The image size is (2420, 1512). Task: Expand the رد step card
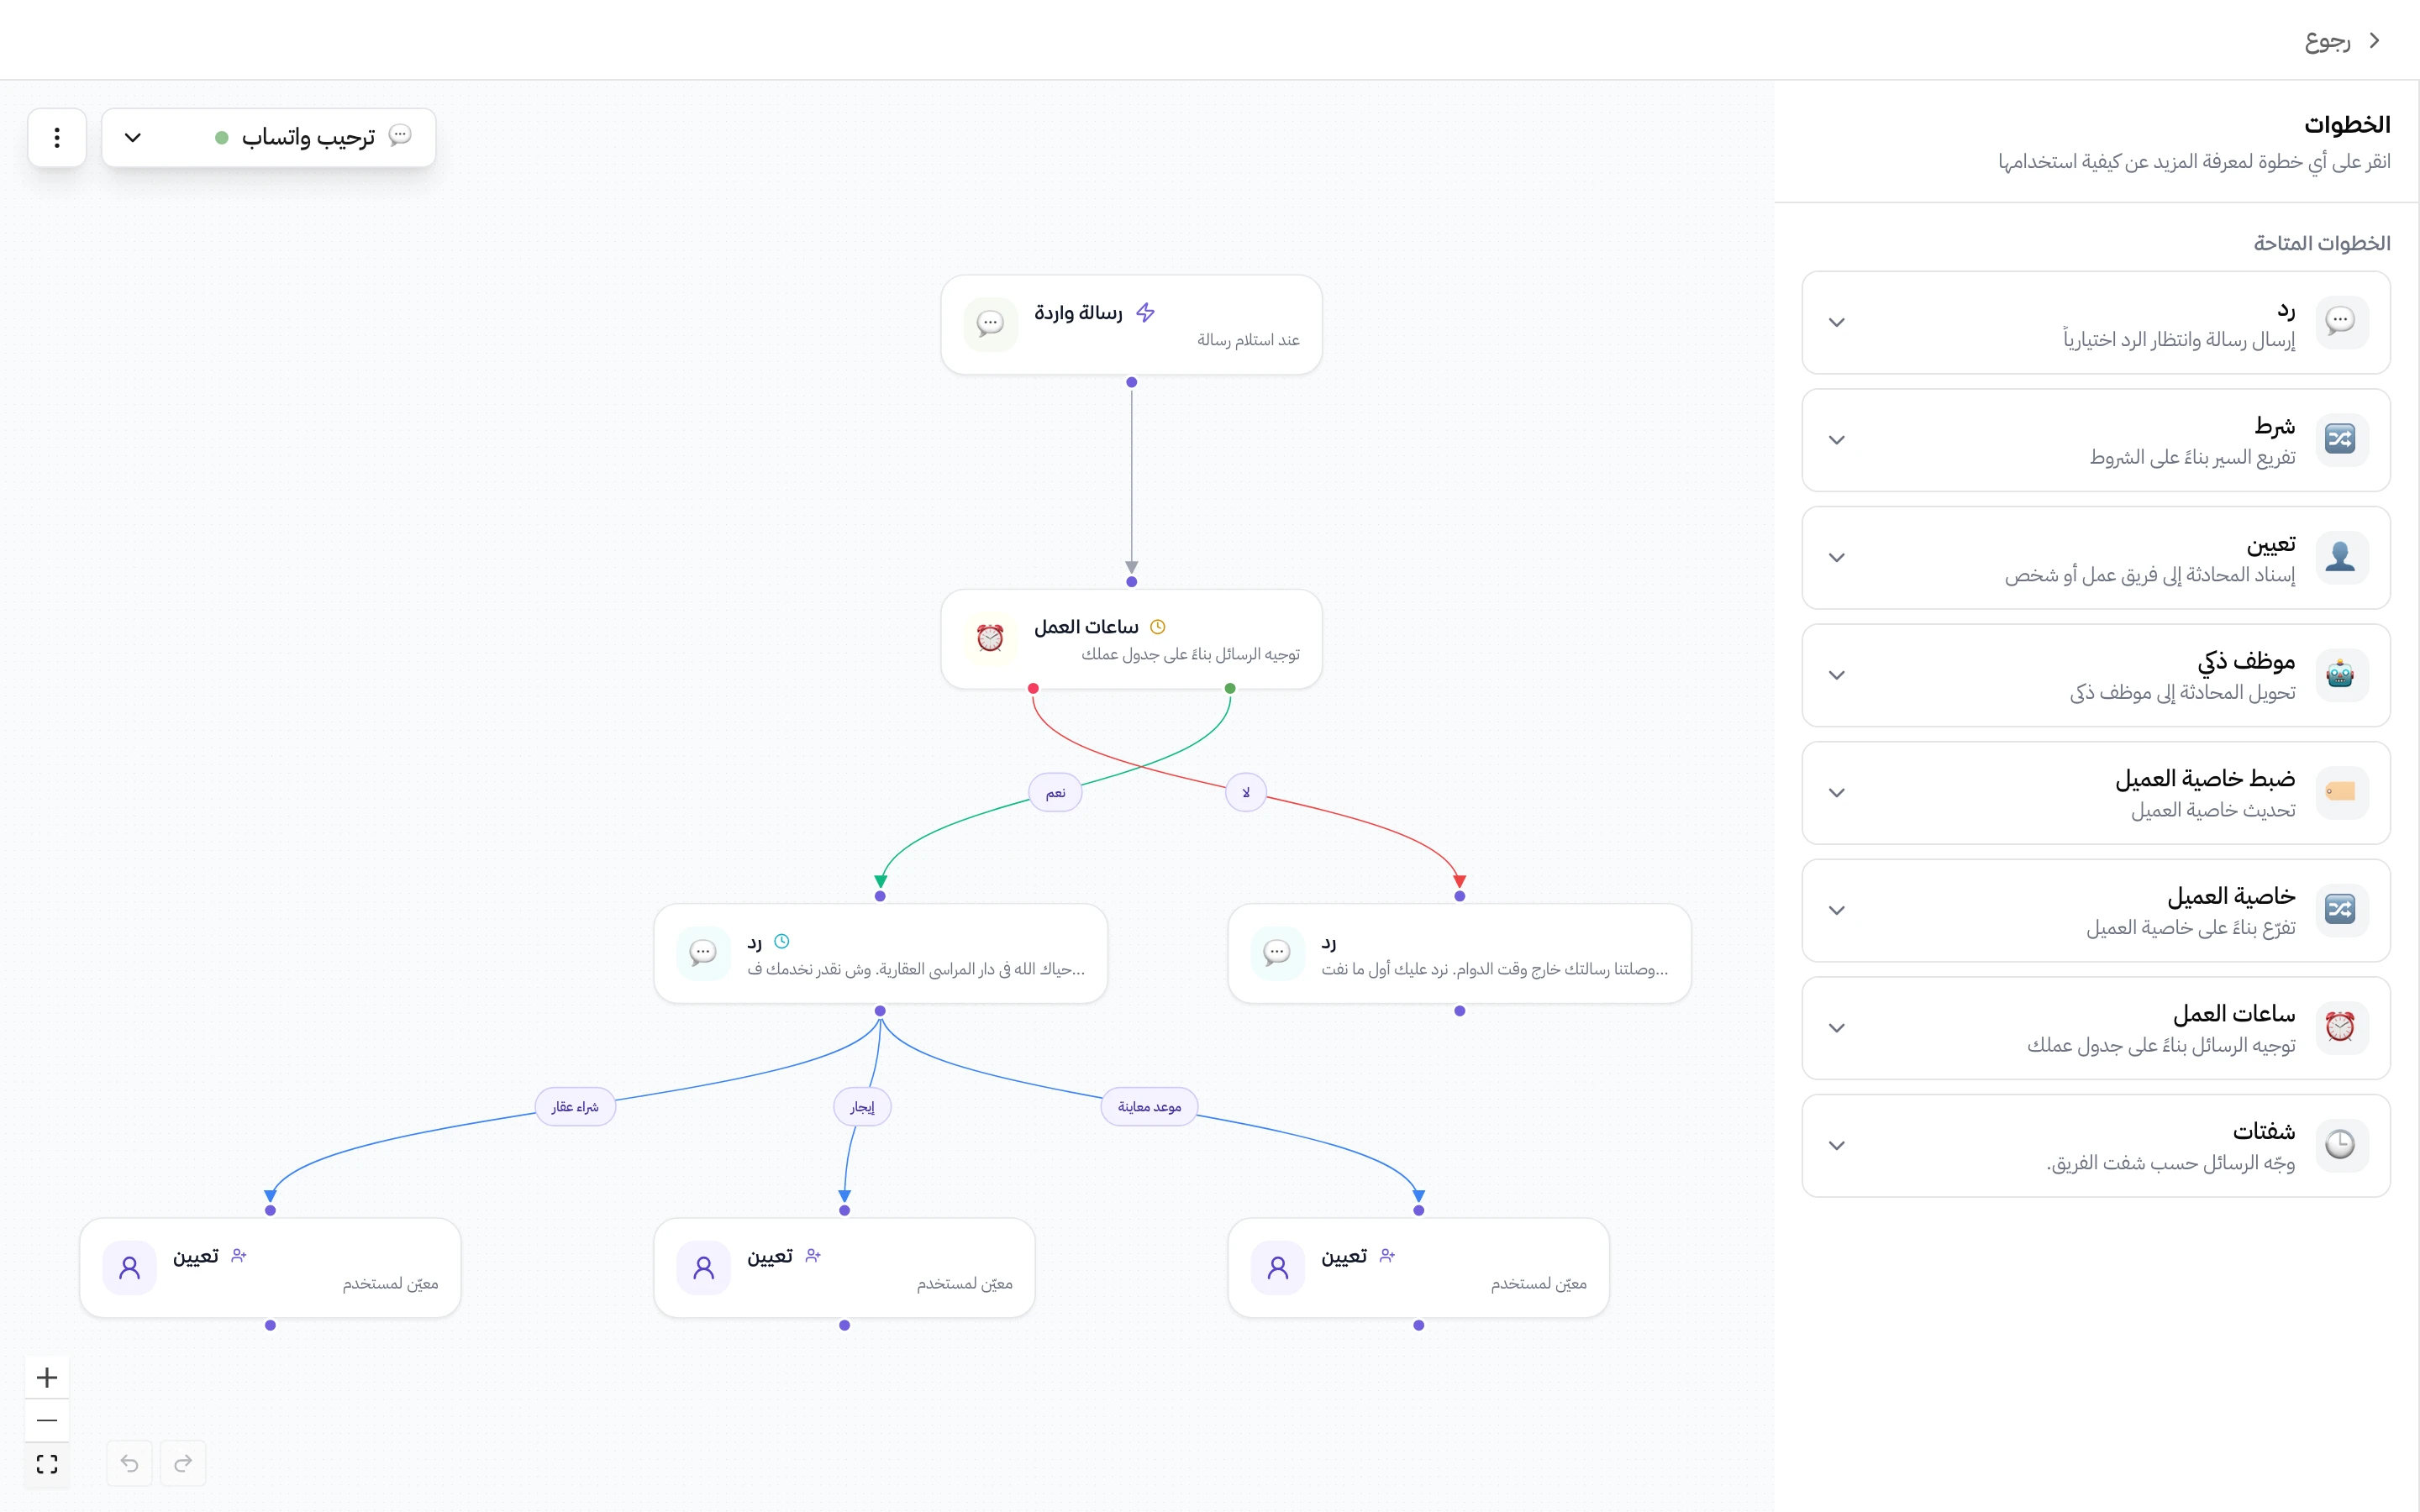click(x=2096, y=322)
